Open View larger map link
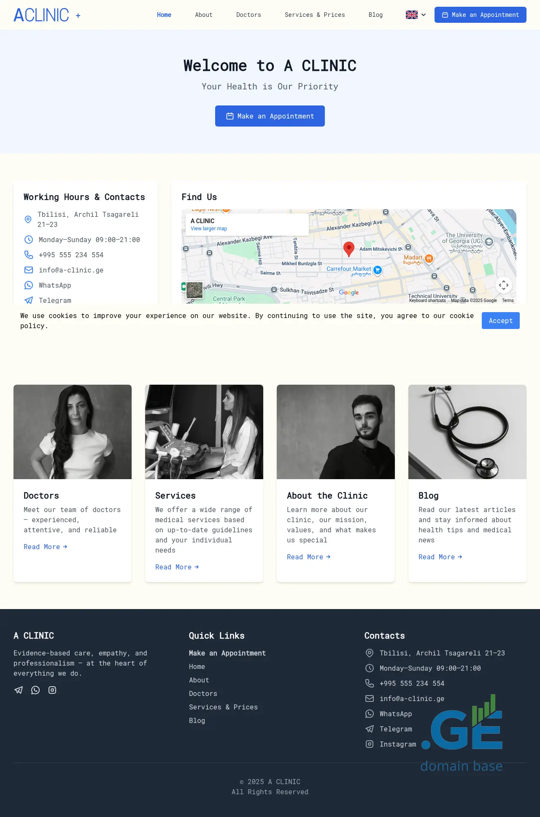 pos(209,229)
